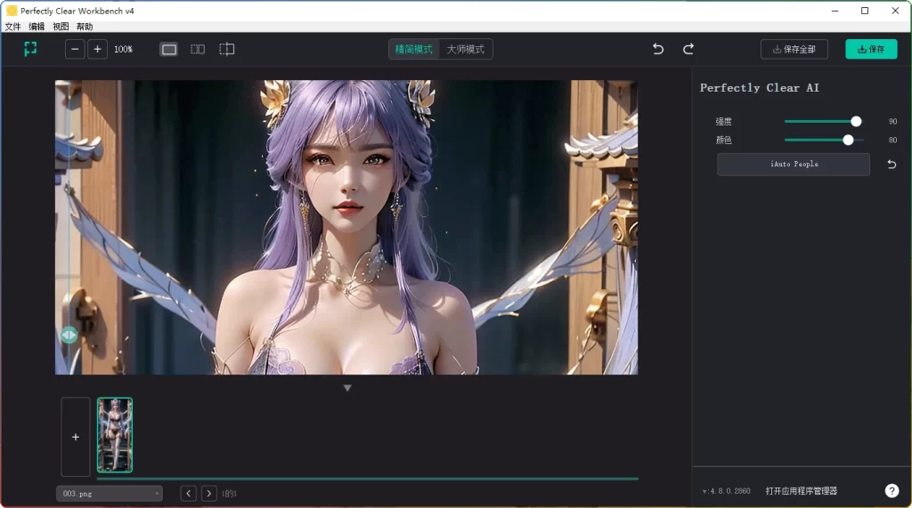Switch to side-by-side compare view

tap(198, 49)
